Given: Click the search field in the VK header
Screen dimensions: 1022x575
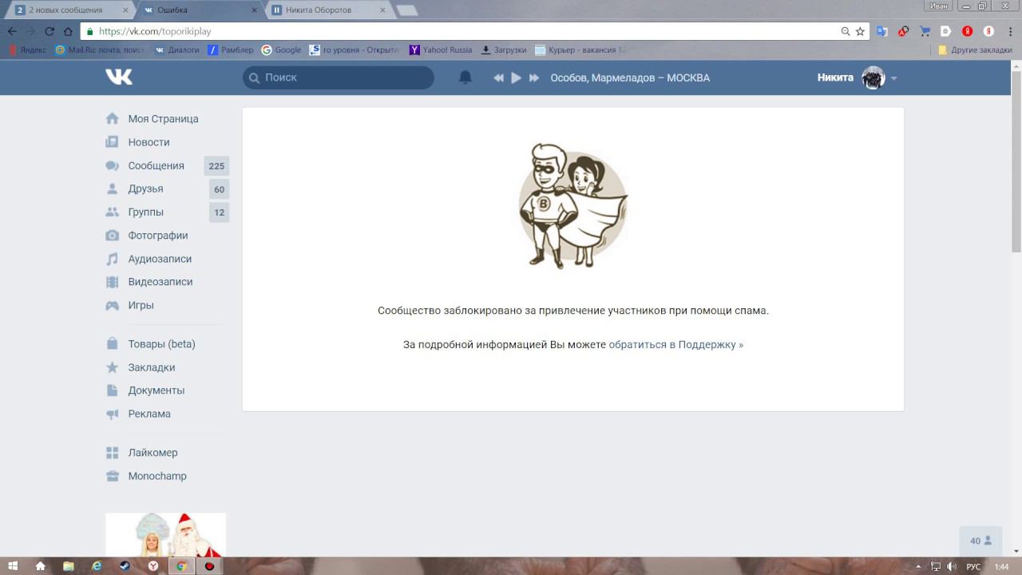Looking at the screenshot, I should (339, 77).
